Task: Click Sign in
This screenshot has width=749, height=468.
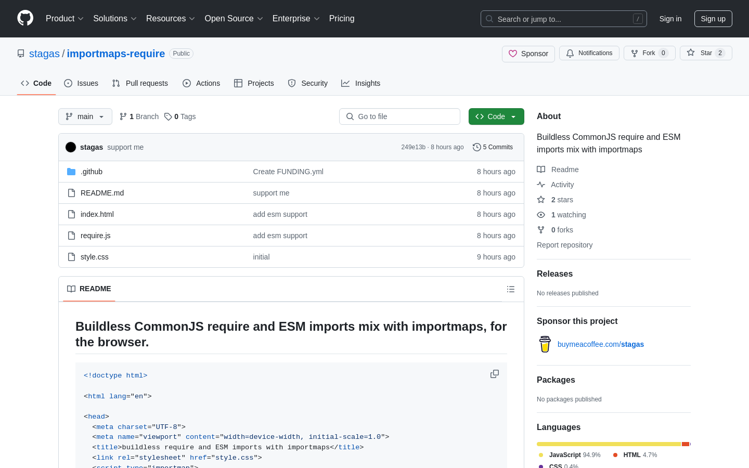Action: click(670, 19)
